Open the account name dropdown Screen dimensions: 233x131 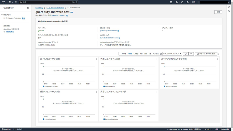pyautogui.click(x=214, y=2)
